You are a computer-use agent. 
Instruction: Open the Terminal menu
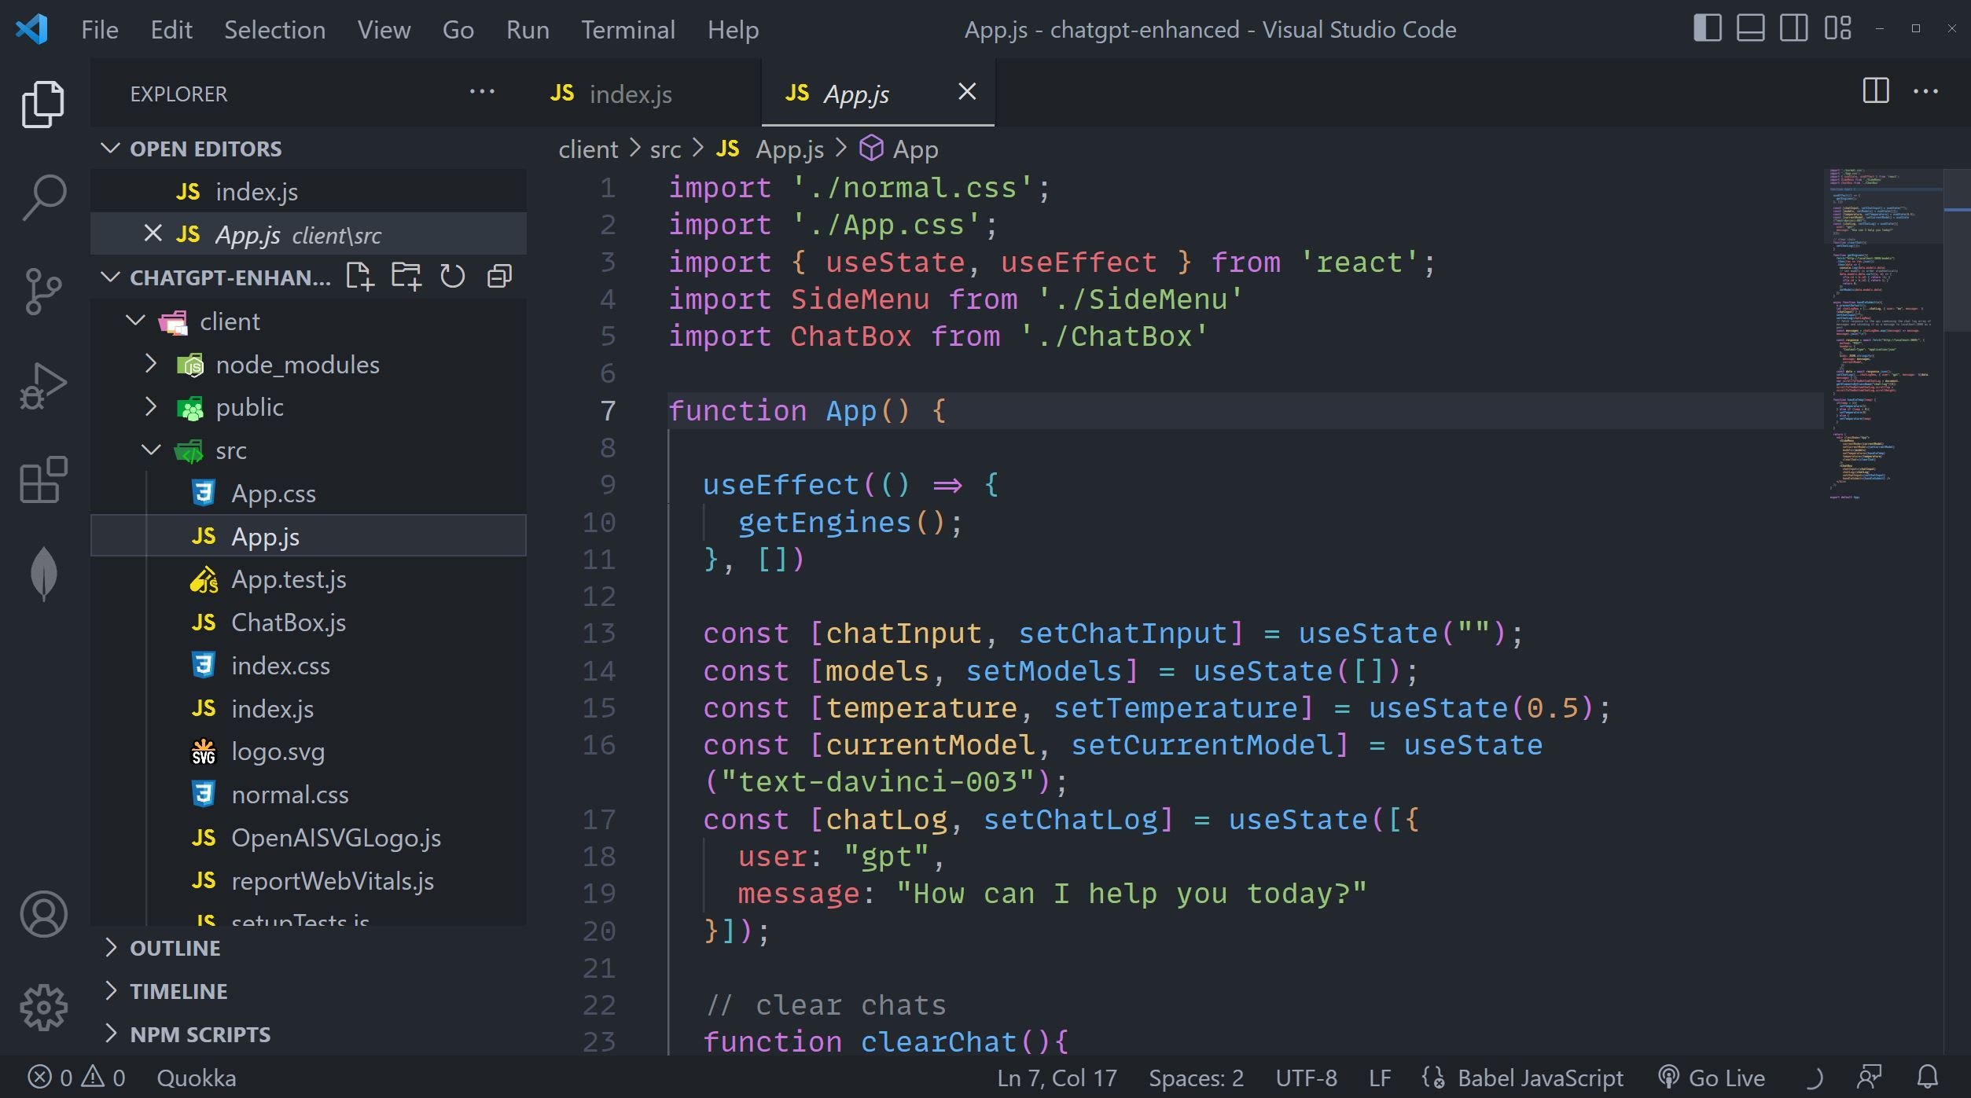pyautogui.click(x=627, y=30)
